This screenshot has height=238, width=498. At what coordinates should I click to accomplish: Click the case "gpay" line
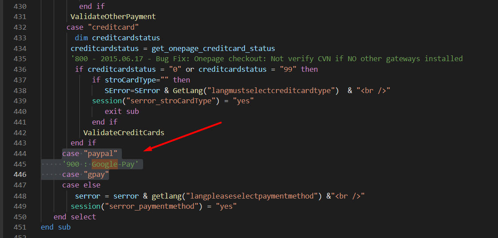click(x=86, y=175)
